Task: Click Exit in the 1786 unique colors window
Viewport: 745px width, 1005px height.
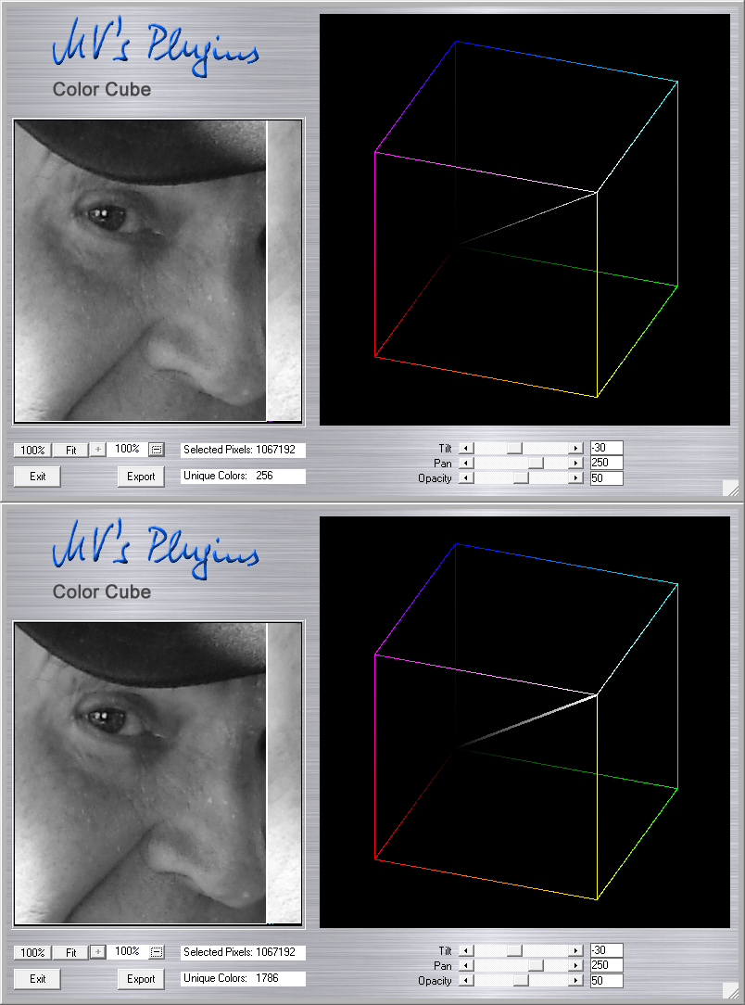Action: (x=38, y=979)
